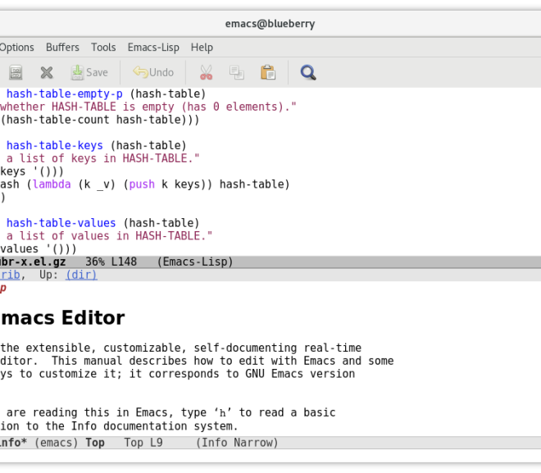The image size is (541, 473).
Task: Click the push keyword in code
Action: [142, 184]
